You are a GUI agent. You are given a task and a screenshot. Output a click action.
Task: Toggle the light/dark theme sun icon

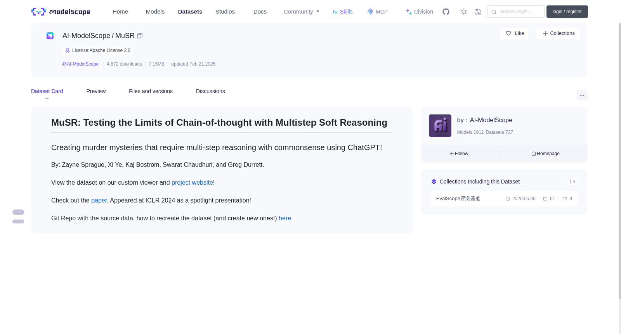(x=464, y=12)
